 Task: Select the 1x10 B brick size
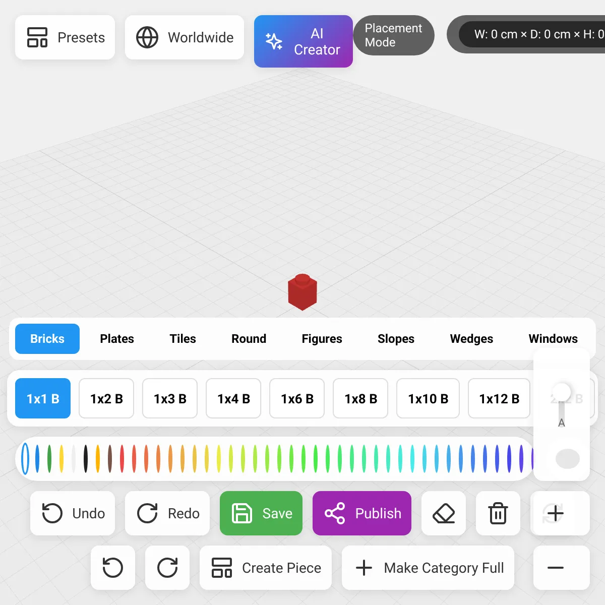[428, 398]
